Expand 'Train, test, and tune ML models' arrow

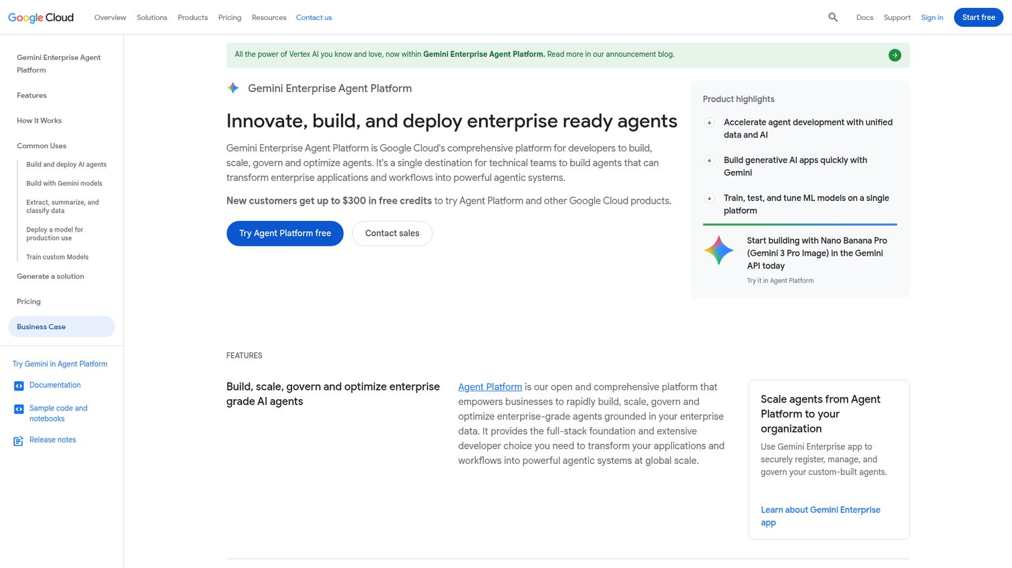[x=709, y=198]
